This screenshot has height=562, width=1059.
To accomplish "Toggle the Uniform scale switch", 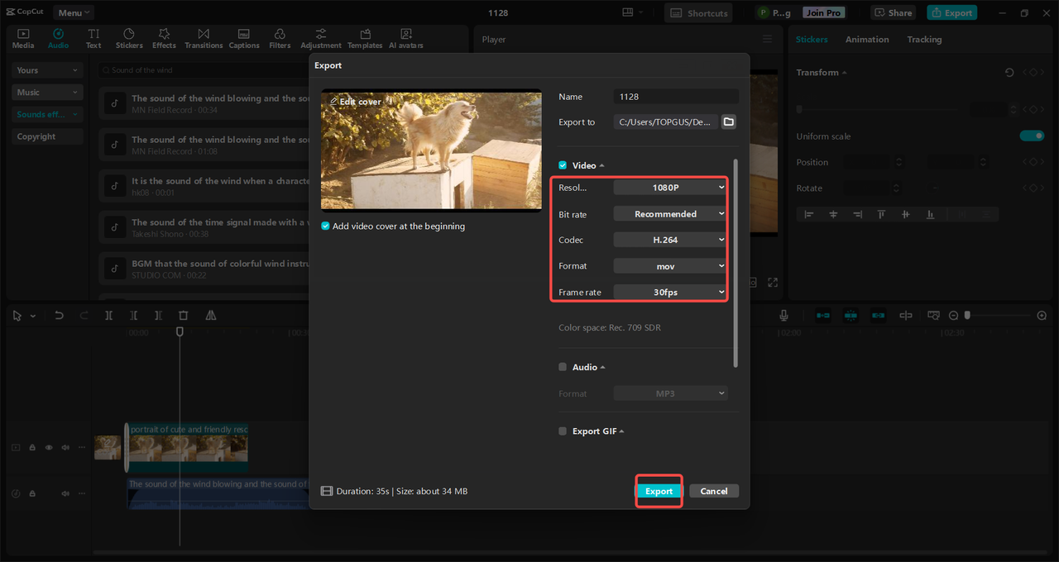I will [x=1032, y=136].
